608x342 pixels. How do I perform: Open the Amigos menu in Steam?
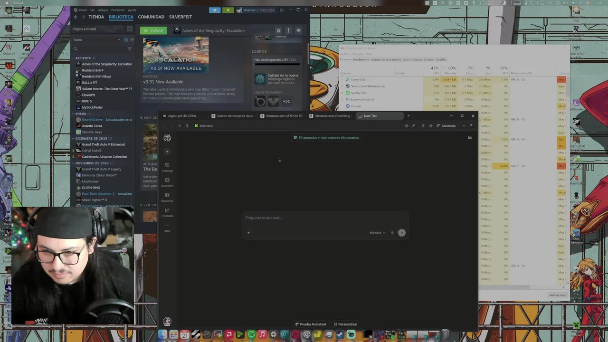pyautogui.click(x=103, y=10)
